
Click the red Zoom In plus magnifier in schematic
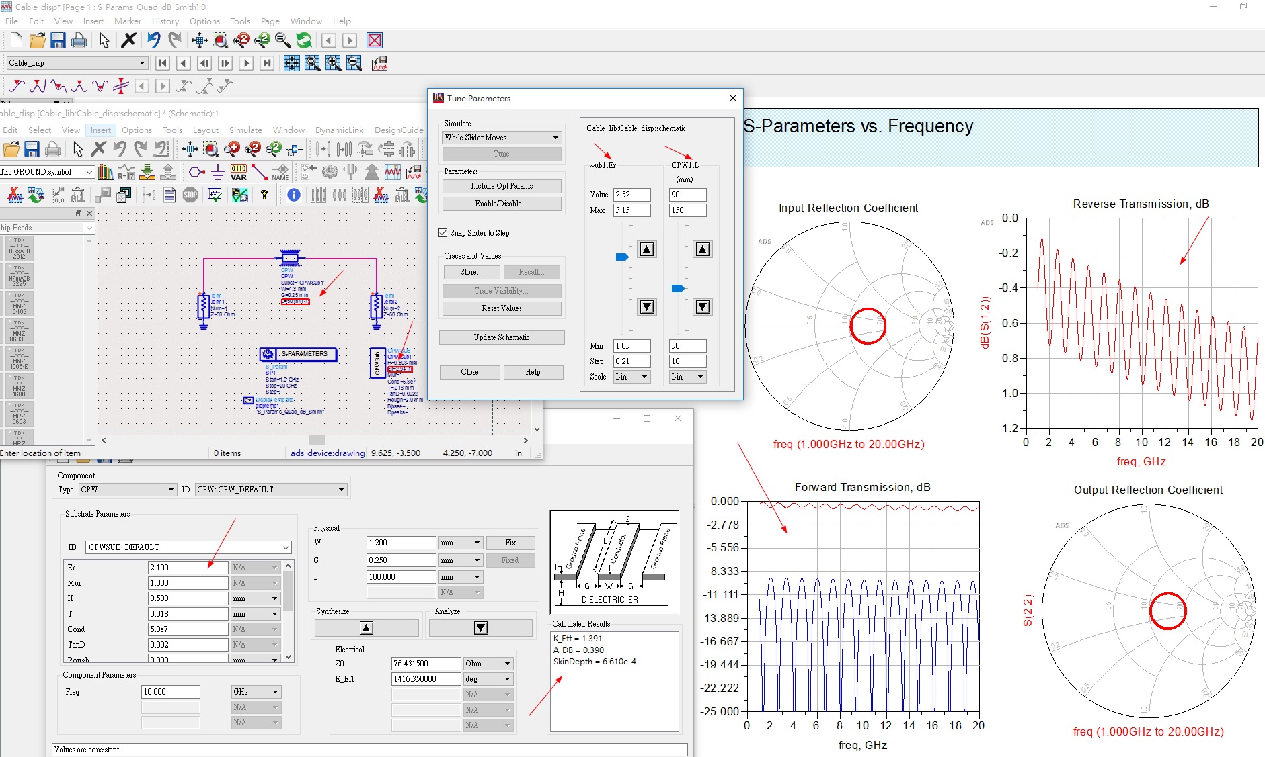tap(232, 149)
